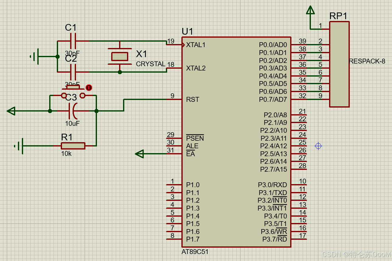The image size is (392, 261).
Task: Click the XTAL2 pin label
Action: 196,68
